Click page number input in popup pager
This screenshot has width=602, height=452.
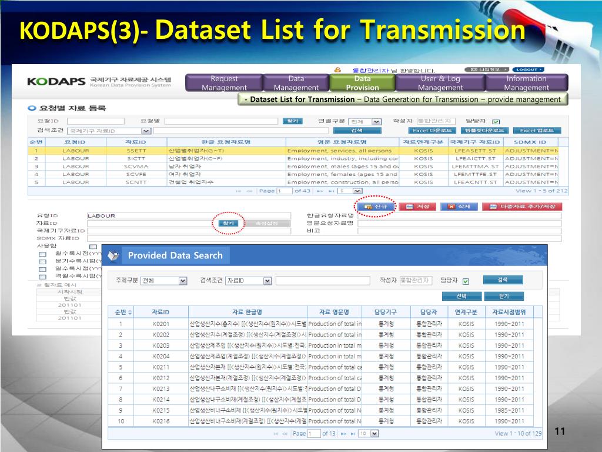click(314, 434)
